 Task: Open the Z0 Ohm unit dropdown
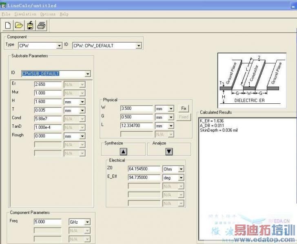(x=181, y=169)
